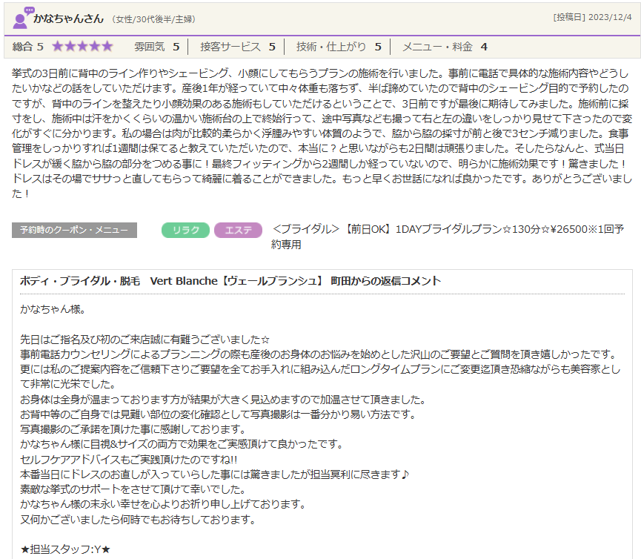Click the review body starting 挙式の3日前に
This screenshot has height=559, width=641.
coord(322,133)
